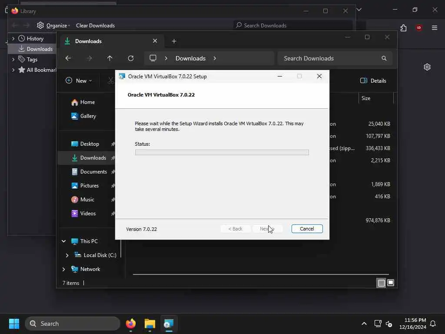Toggle the Details pane in Explorer
This screenshot has height=334, width=445.
tap(373, 80)
